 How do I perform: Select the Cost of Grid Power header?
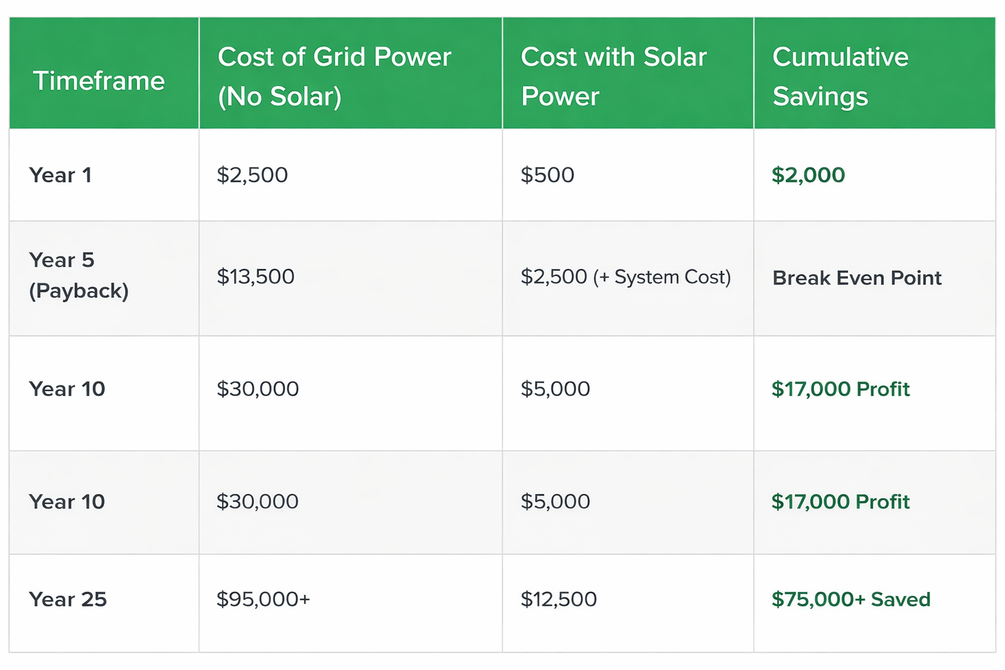[x=334, y=77]
